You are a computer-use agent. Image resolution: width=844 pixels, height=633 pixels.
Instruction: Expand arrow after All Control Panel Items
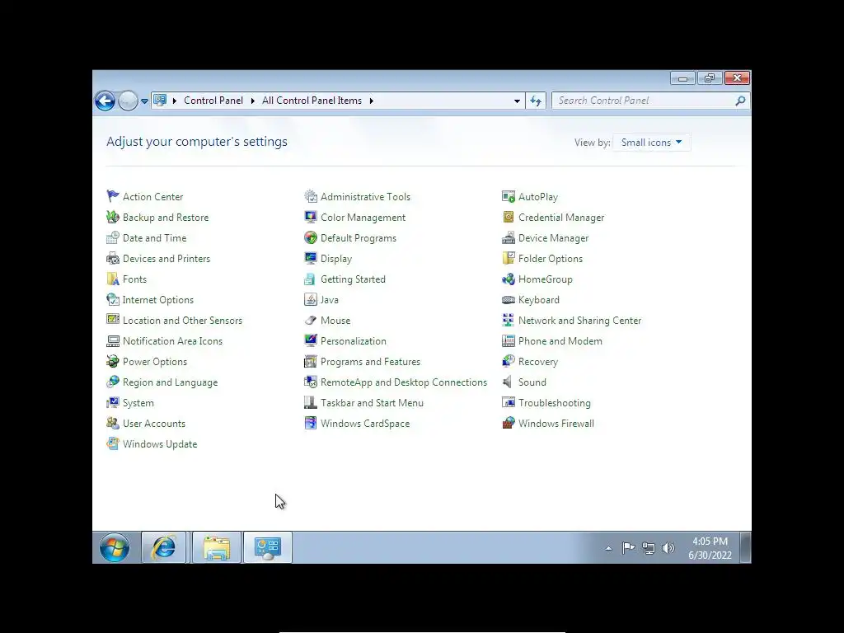point(372,101)
